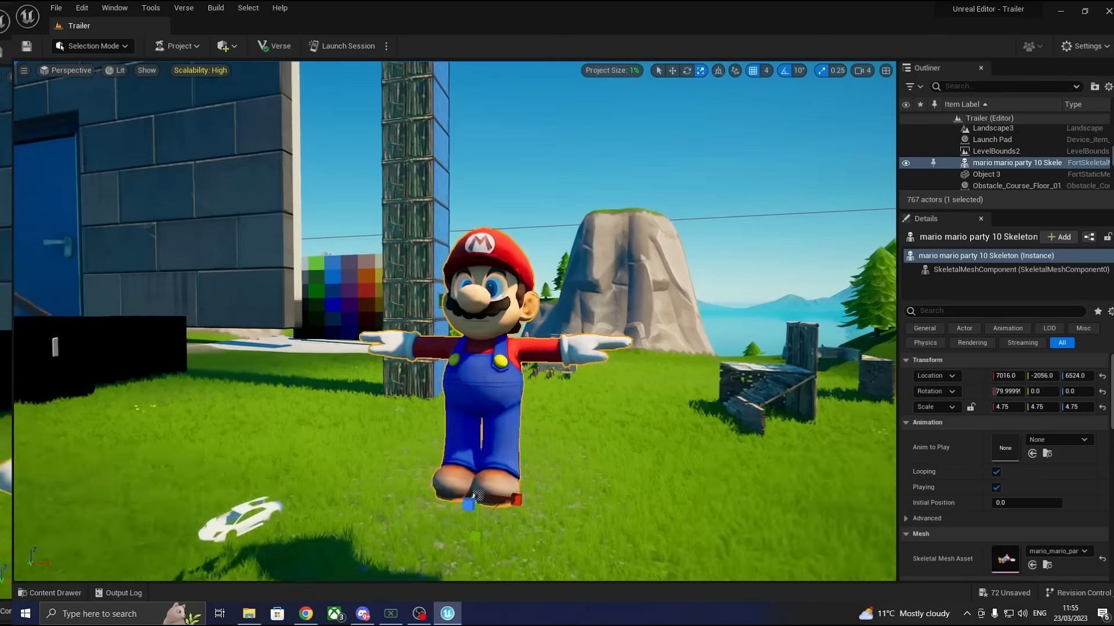Collapse the Transform section

coord(906,361)
